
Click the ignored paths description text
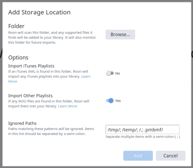tap(51, 131)
